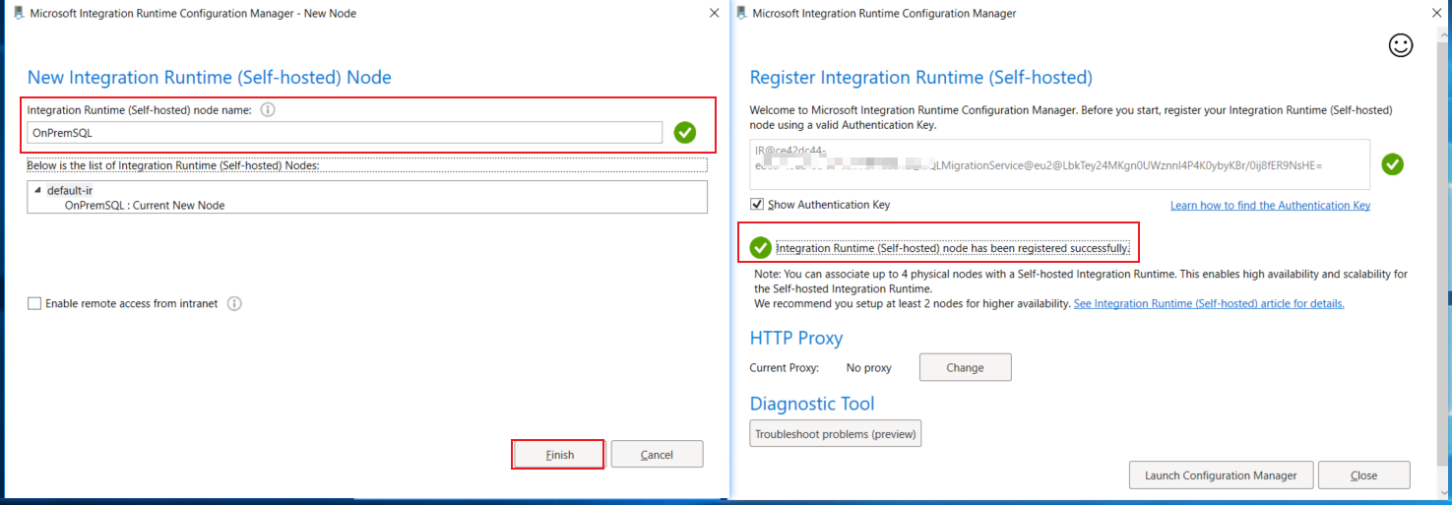Click app icon in New Node title bar
This screenshot has width=1452, height=505.
click(18, 13)
